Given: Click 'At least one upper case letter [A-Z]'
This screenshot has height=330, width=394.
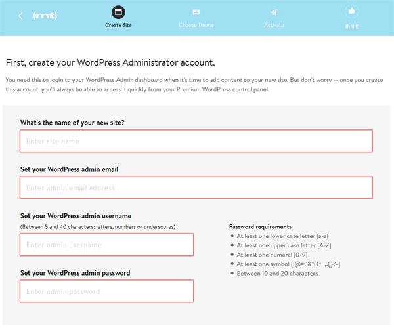Looking at the screenshot, I should (x=284, y=245).
